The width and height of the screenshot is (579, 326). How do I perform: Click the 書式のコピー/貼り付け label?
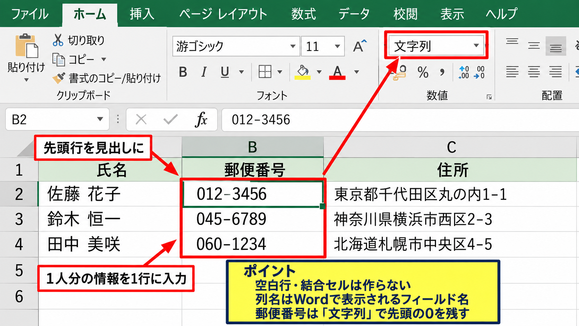coord(115,78)
